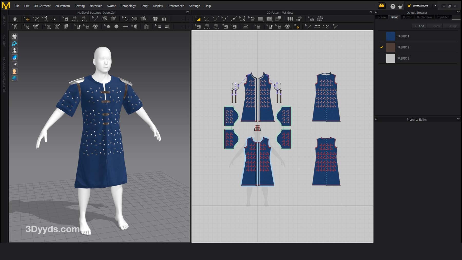Toggle avatar display icon in 3D viewport
This screenshot has width=462, height=260.
coord(14,51)
